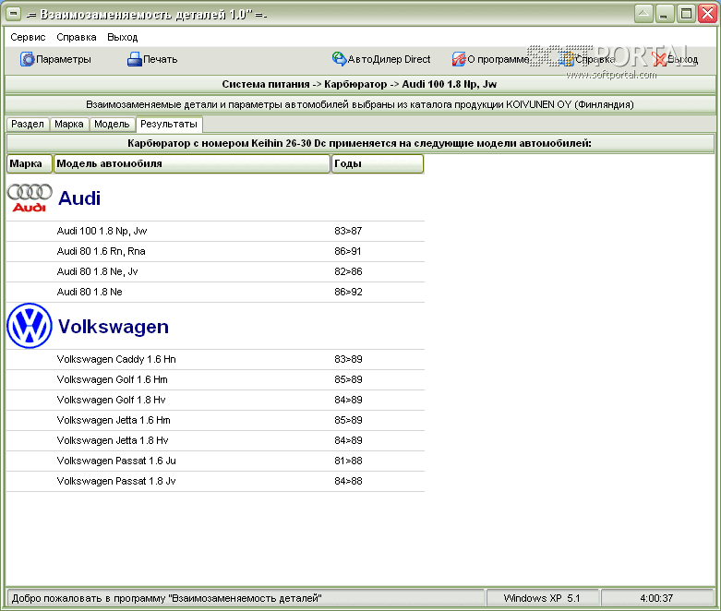721x611 pixels.
Task: Click the Audi rings logo
Action: pos(30,198)
